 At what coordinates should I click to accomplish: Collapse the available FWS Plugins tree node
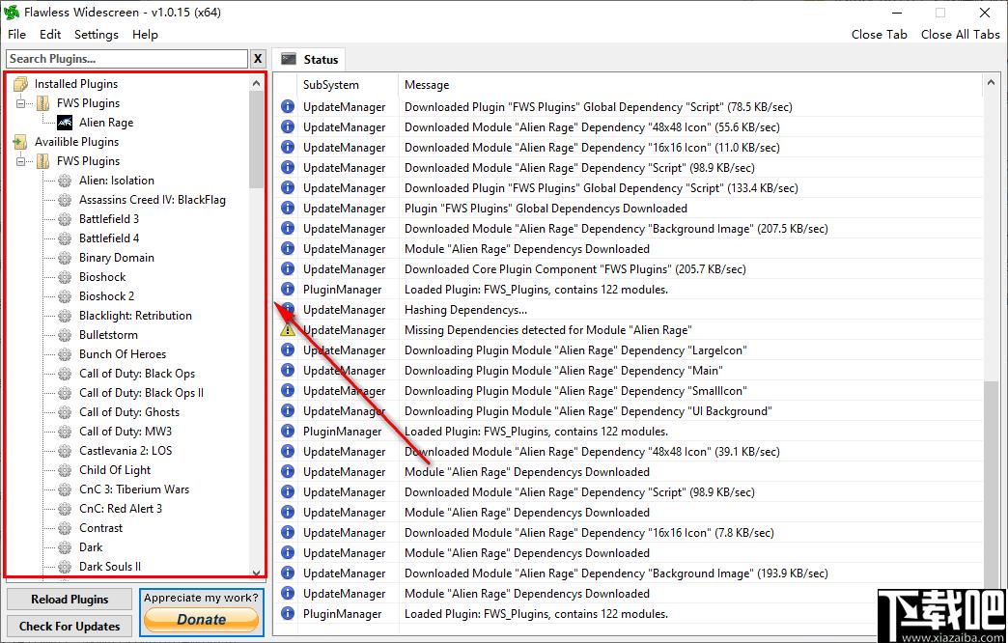point(21,160)
